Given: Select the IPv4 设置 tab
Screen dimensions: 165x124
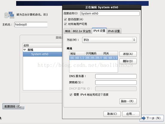Looking at the screenshot, I should click(x=99, y=31).
